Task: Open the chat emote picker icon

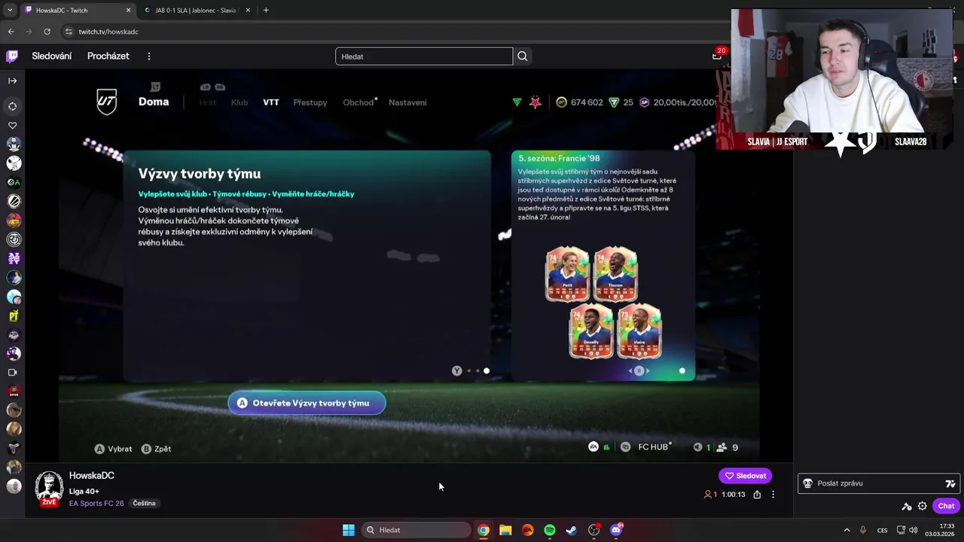Action: point(950,483)
